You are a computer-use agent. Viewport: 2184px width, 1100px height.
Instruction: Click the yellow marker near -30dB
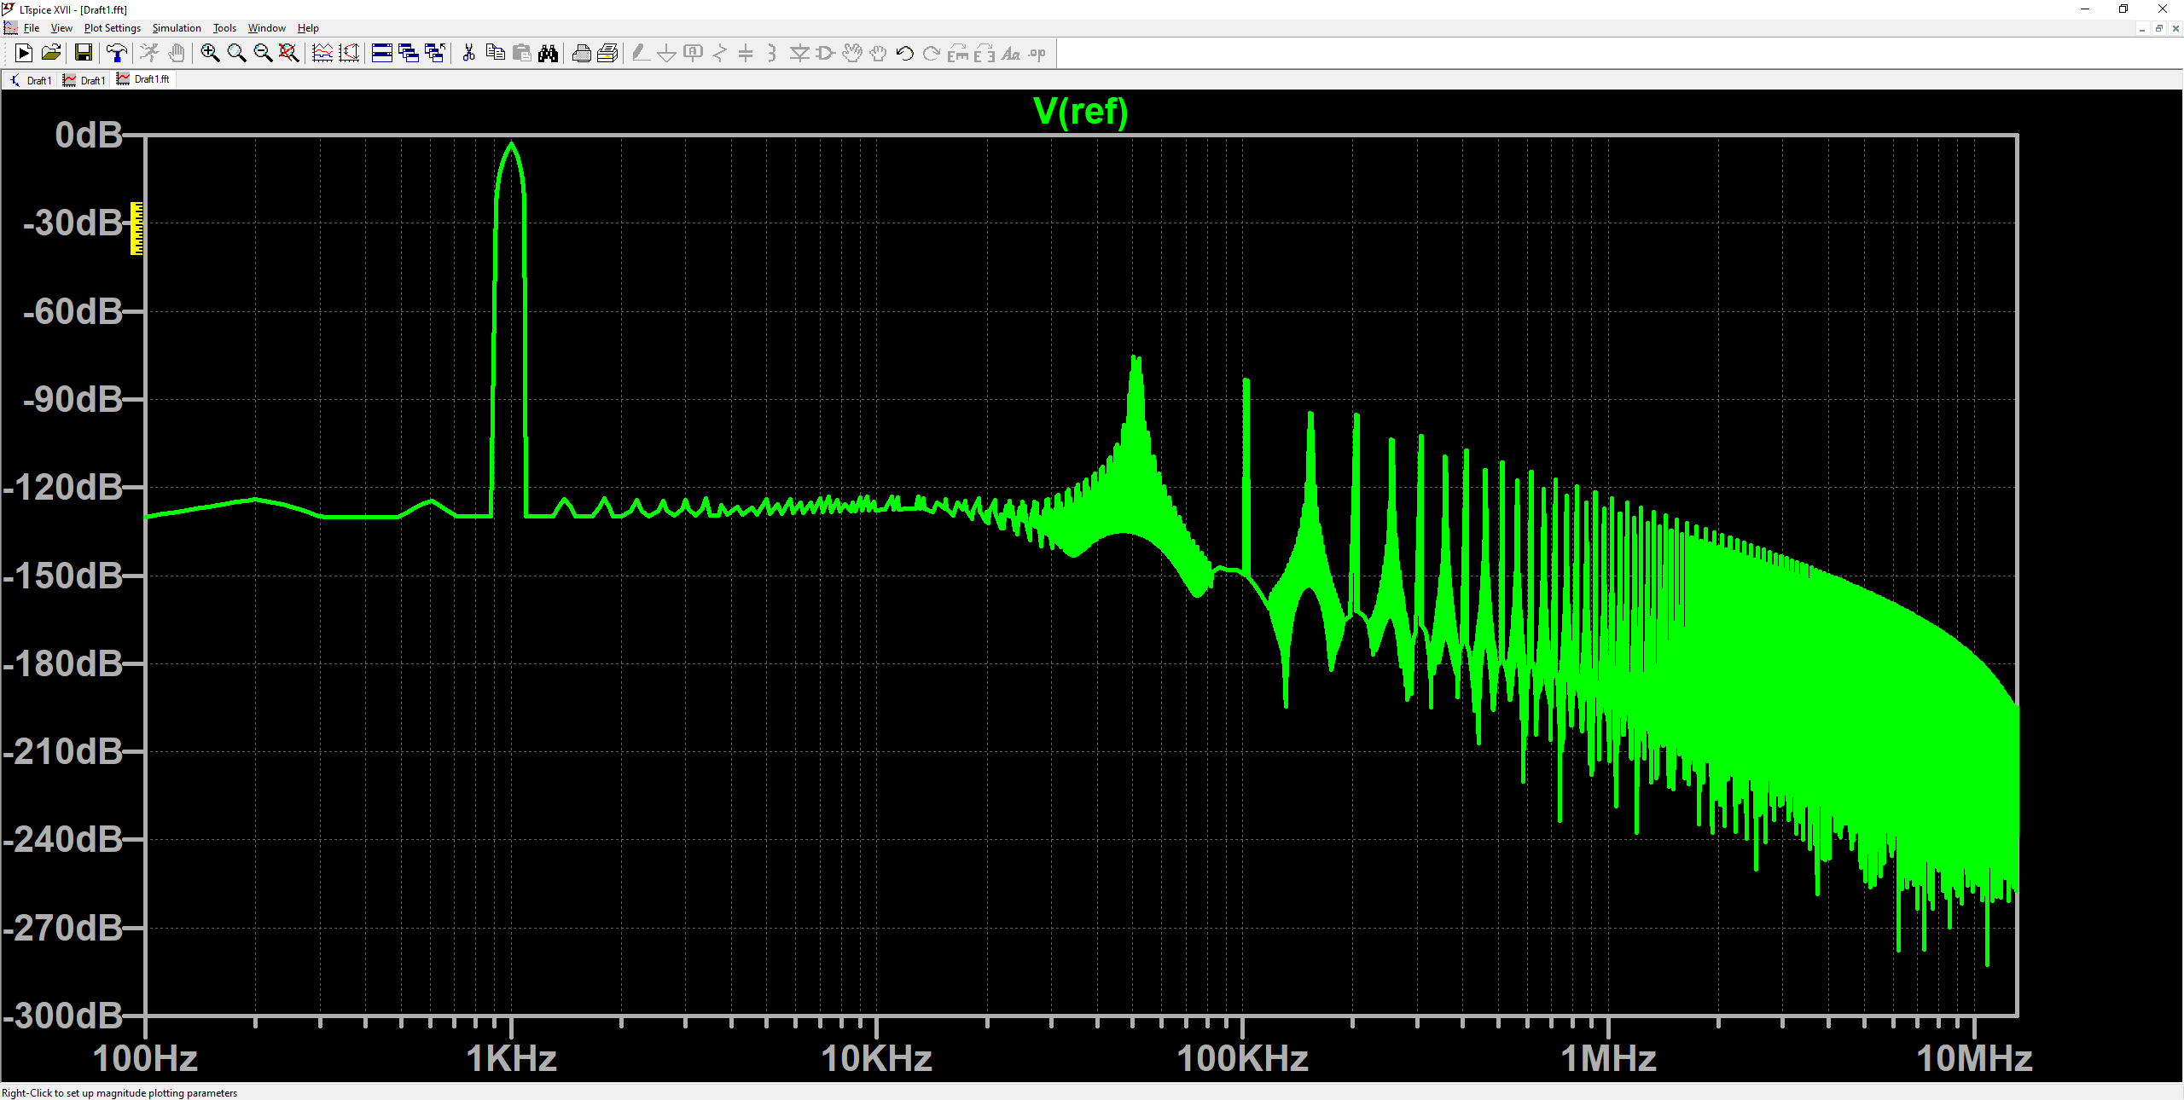[136, 228]
